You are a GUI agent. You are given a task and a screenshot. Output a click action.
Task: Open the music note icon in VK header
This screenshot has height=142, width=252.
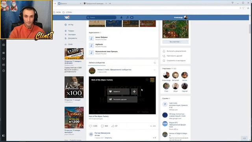coord(127,17)
